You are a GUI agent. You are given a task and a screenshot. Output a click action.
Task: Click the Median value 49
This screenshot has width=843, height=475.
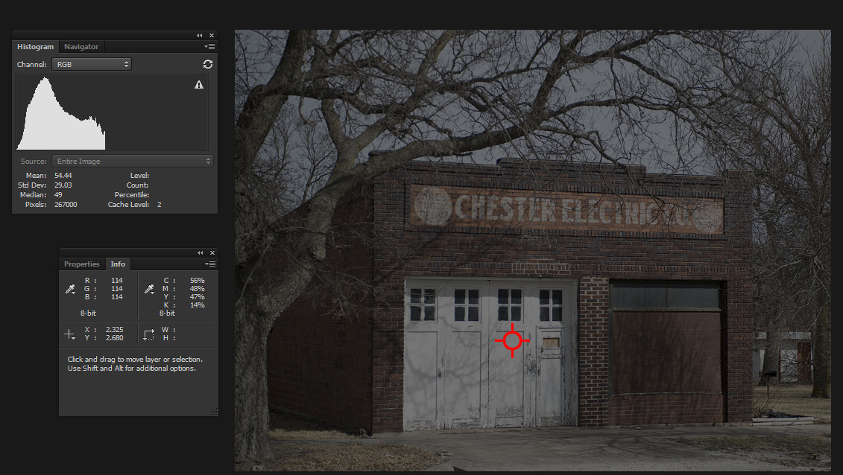pyautogui.click(x=58, y=195)
